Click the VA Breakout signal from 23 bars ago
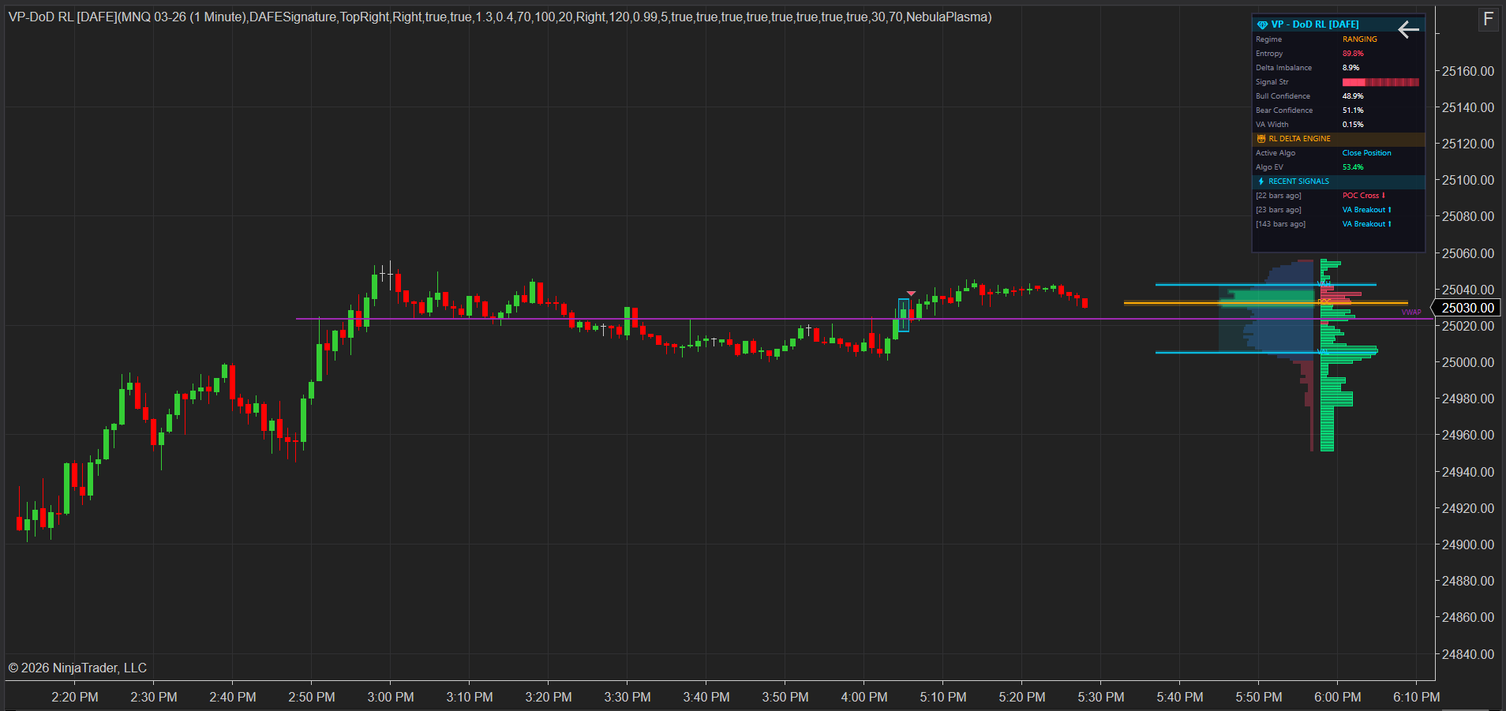 click(x=1366, y=210)
